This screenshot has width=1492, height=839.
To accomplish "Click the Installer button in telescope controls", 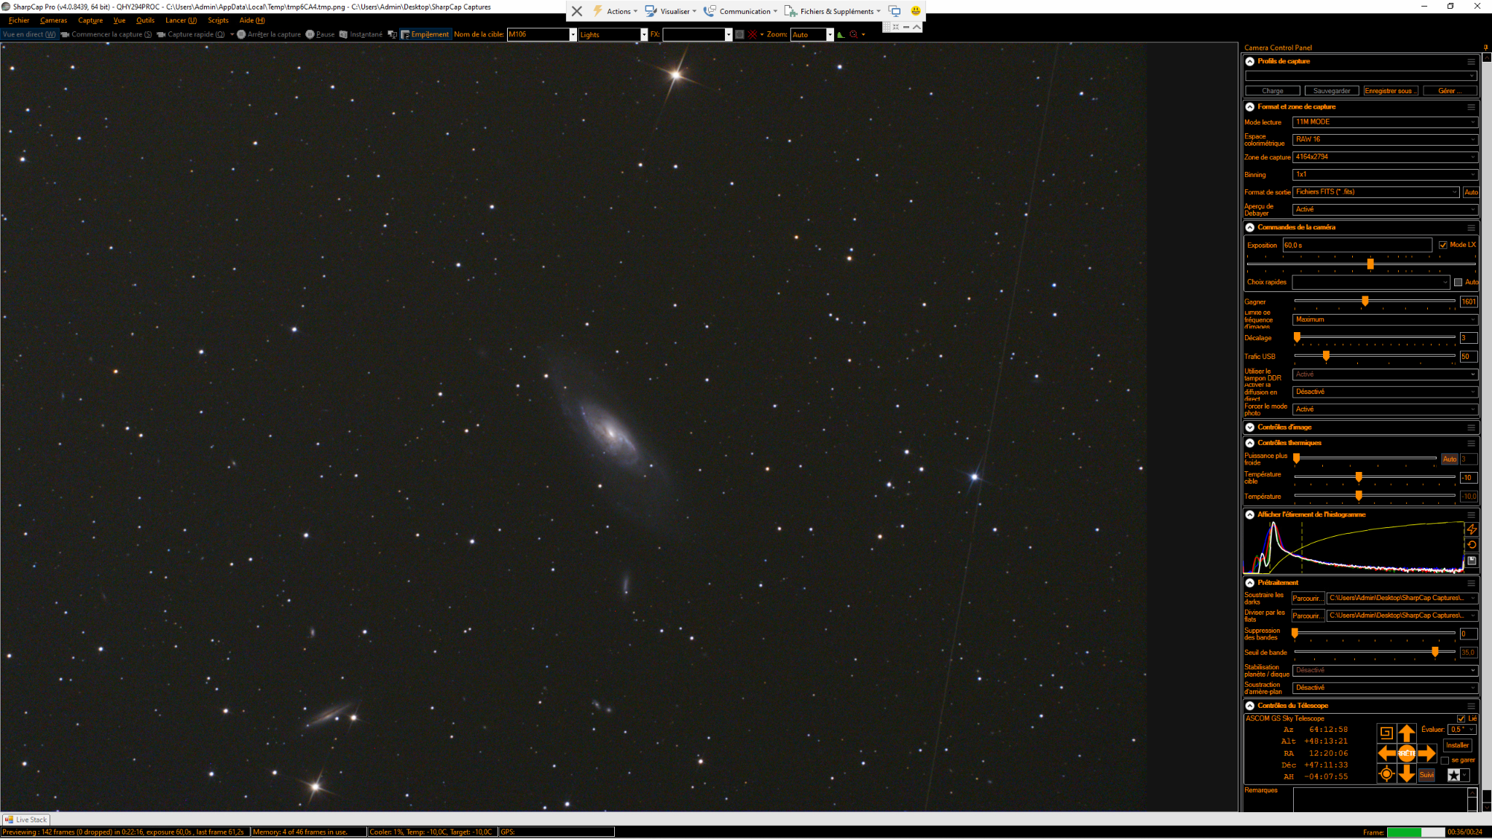I will point(1458,745).
